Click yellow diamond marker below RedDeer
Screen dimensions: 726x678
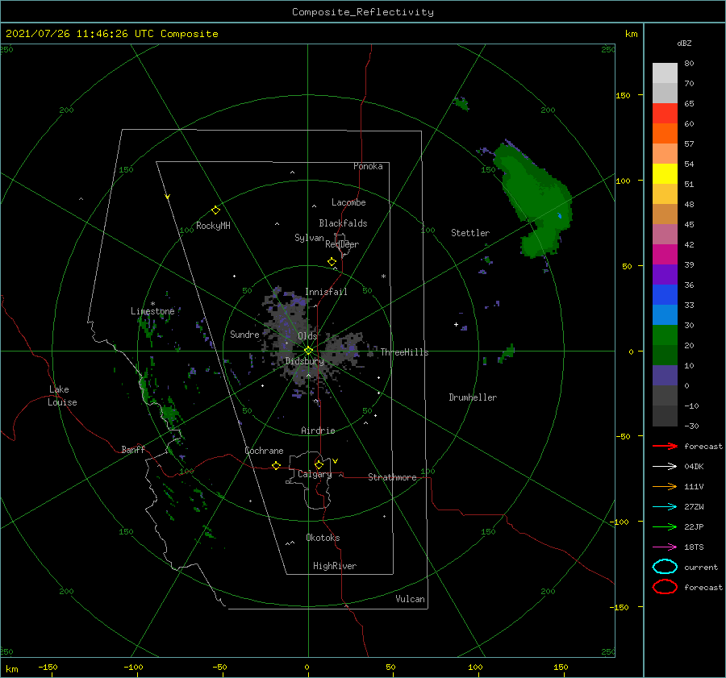(x=332, y=262)
